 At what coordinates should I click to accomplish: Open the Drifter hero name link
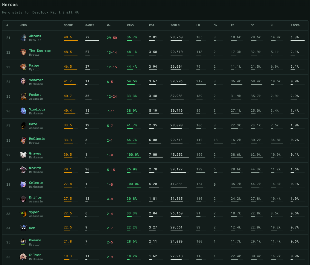click(x=36, y=197)
